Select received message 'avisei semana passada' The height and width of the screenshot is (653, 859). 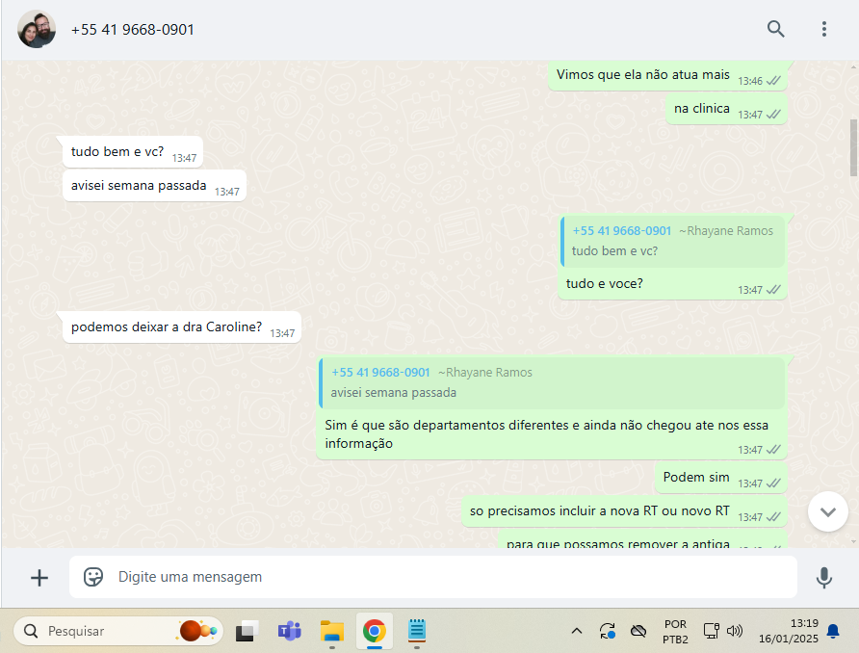(154, 186)
